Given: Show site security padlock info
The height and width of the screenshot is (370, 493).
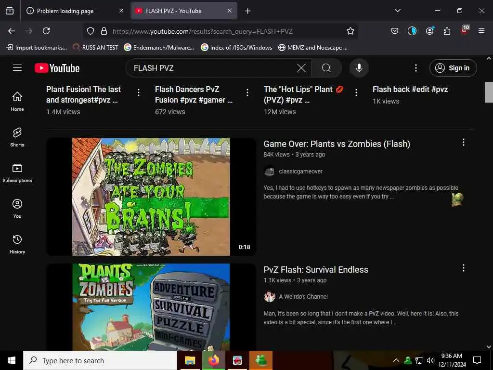Looking at the screenshot, I should pos(104,31).
